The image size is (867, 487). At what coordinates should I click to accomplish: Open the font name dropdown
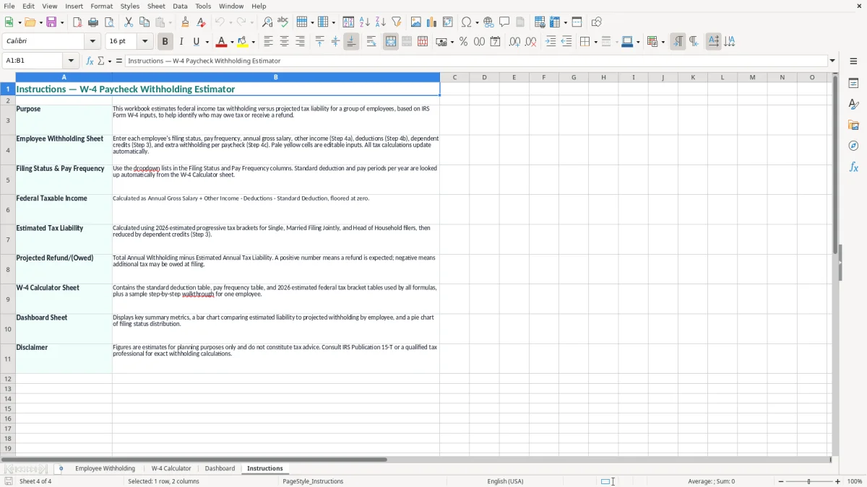pos(92,42)
